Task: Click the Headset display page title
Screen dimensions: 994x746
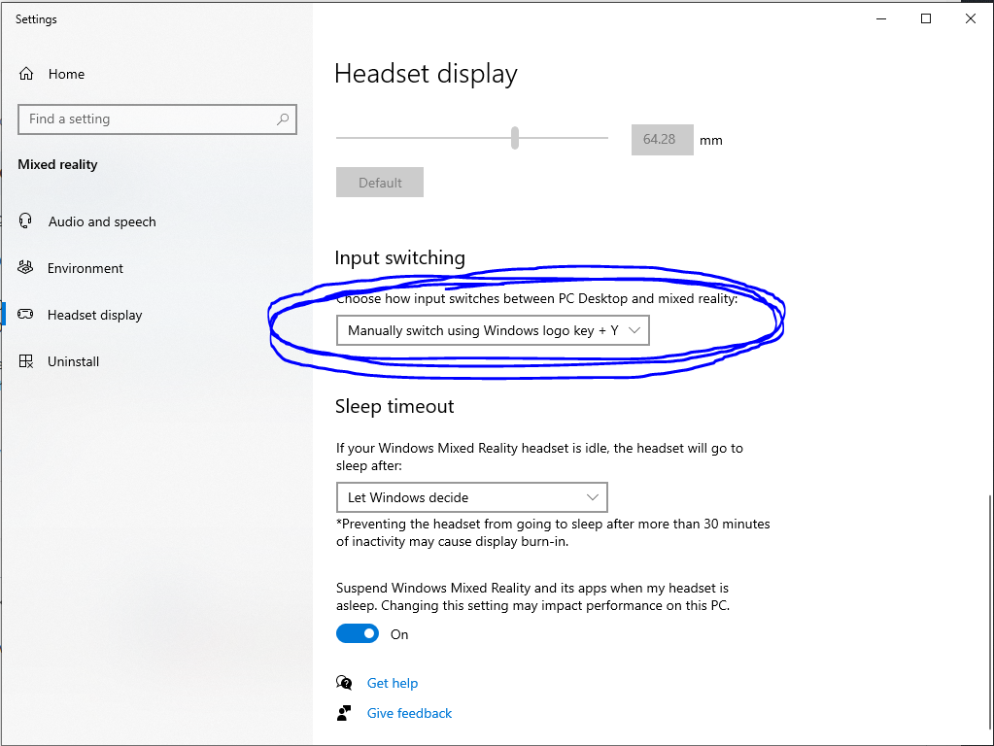Action: pyautogui.click(x=426, y=74)
